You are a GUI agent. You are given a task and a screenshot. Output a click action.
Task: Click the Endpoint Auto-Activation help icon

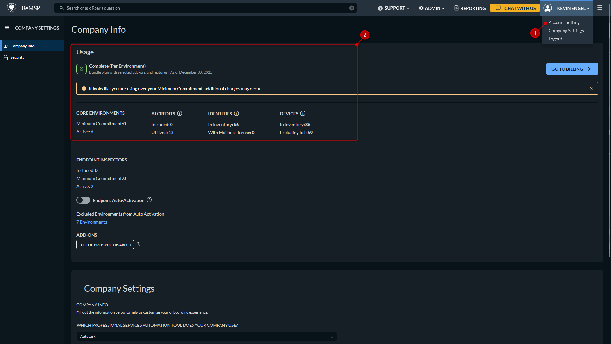[149, 200]
